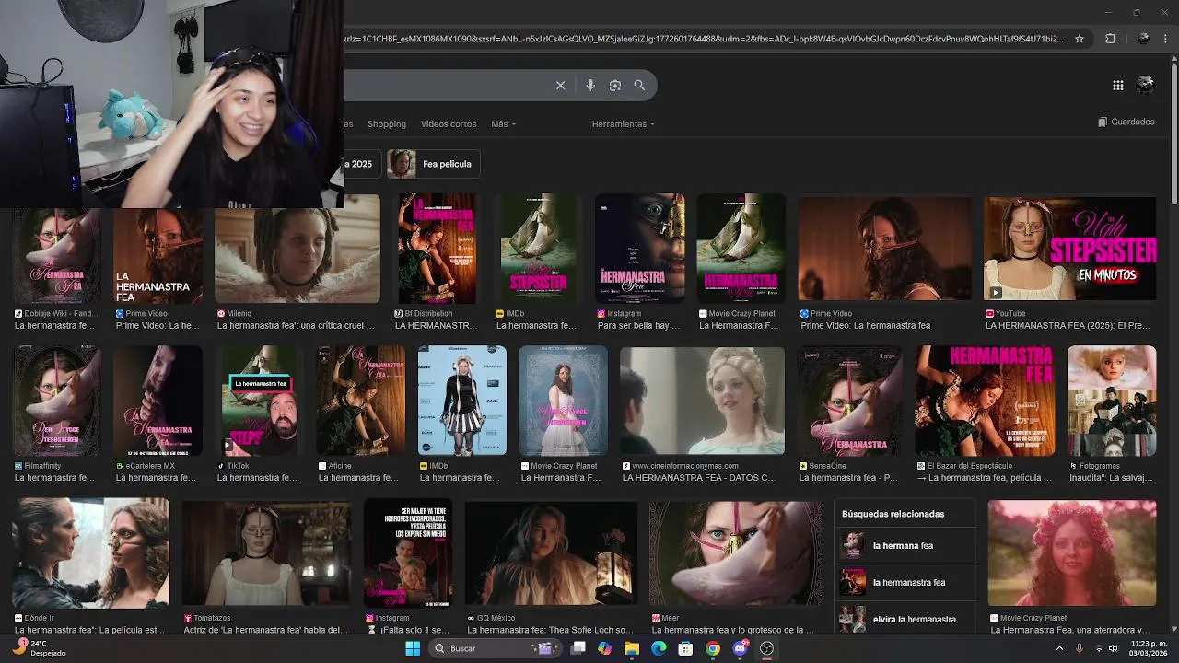Open the Fotogramas image result
The image size is (1179, 663).
click(x=1111, y=401)
